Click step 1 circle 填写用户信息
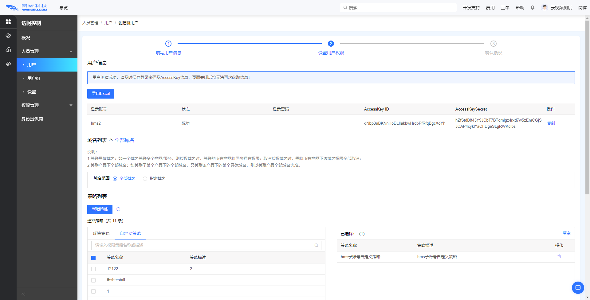 tap(168, 44)
